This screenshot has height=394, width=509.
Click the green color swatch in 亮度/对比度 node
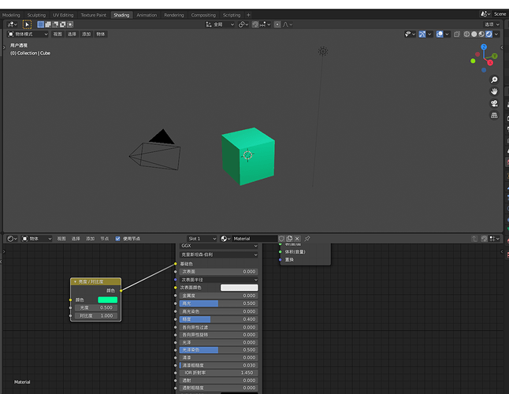pyautogui.click(x=107, y=299)
